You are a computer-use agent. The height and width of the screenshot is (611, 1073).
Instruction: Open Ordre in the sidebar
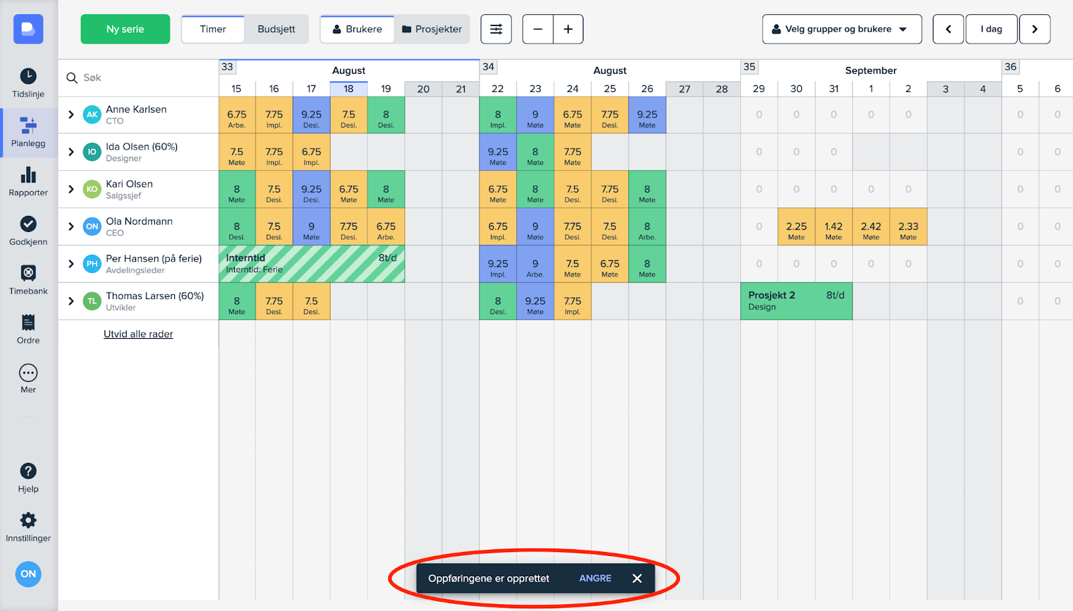[28, 329]
